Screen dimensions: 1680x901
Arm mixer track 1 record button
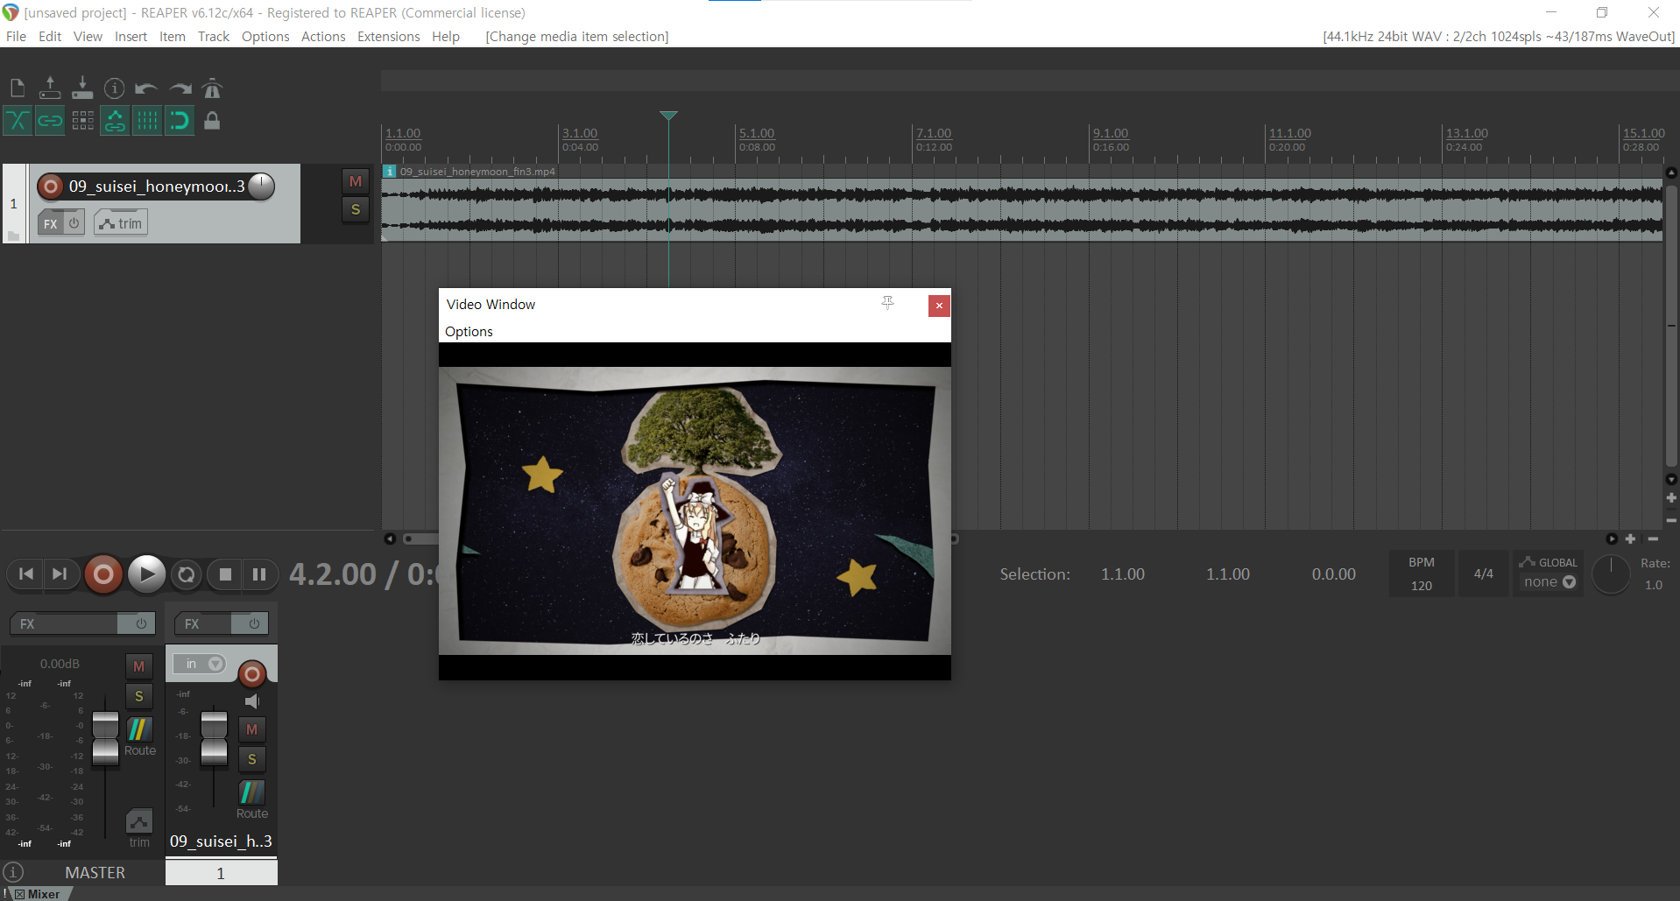[x=252, y=673]
